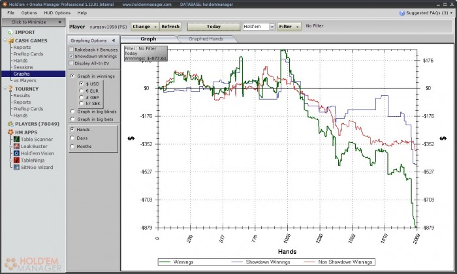Viewport: 457px width, 274px height.
Task: Launch Leak Buster from HM Apps
Action: pyautogui.click(x=34, y=146)
